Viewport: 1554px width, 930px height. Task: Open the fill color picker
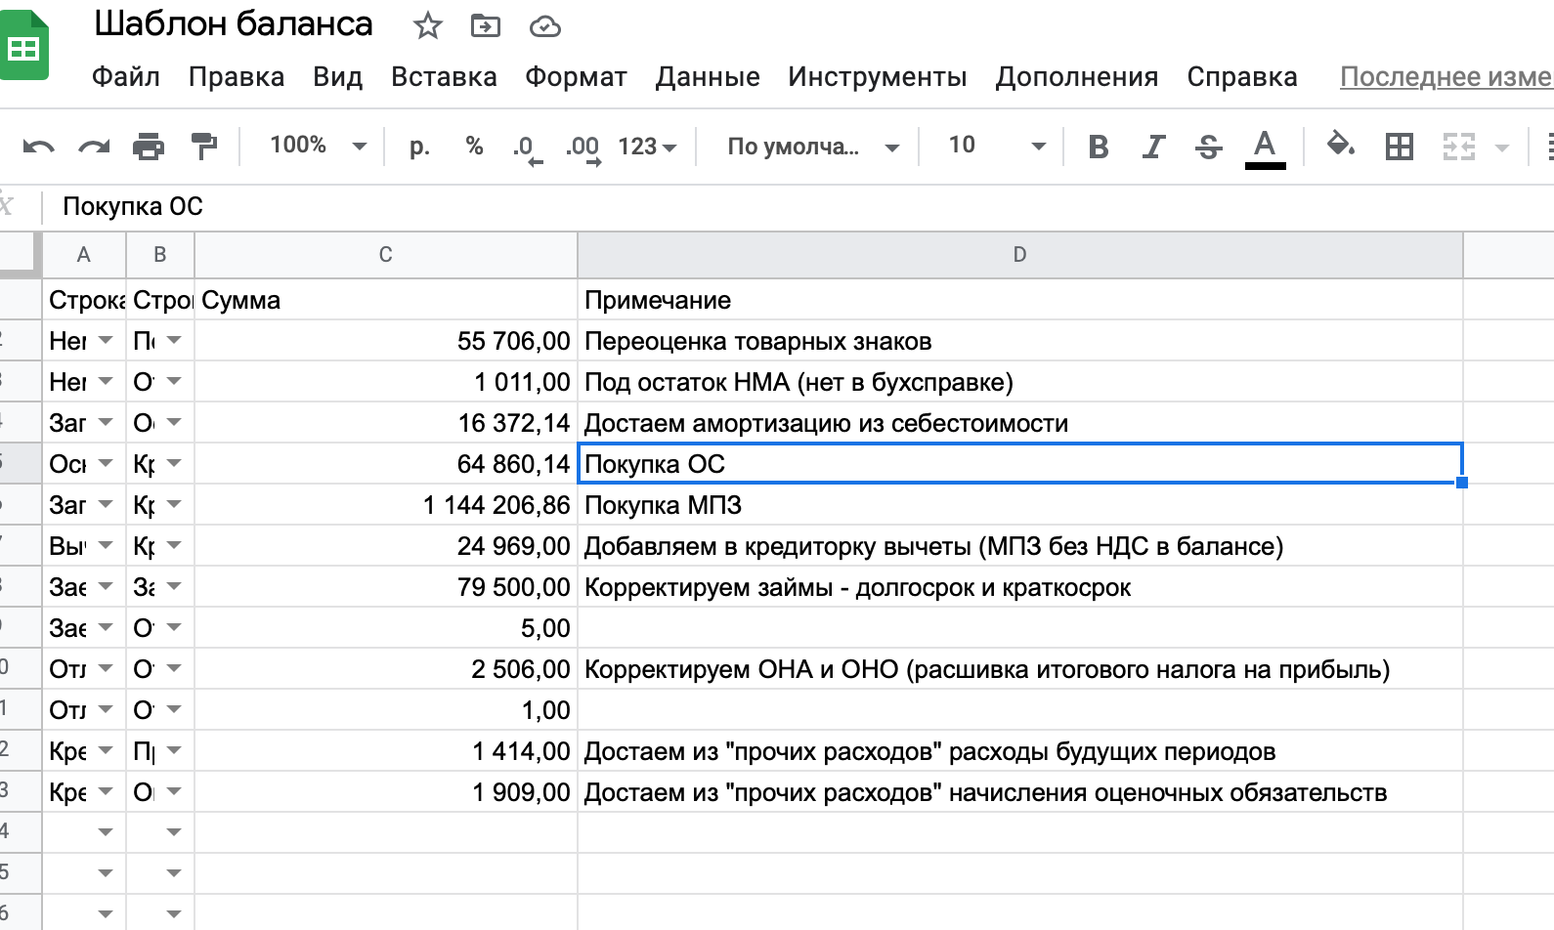pos(1340,147)
